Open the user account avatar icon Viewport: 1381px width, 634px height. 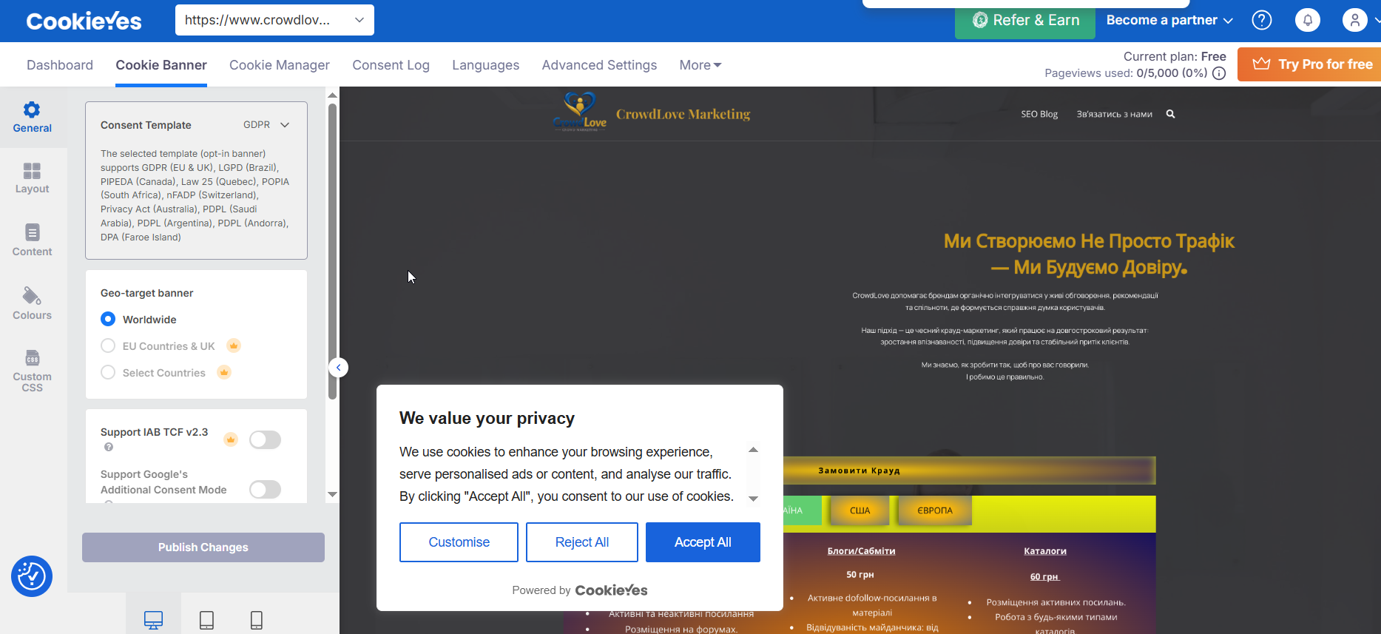click(x=1355, y=20)
